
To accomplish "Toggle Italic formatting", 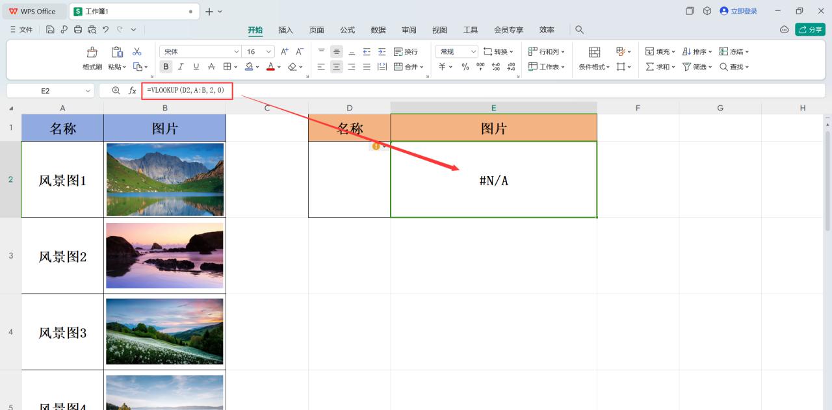I will pyautogui.click(x=181, y=66).
